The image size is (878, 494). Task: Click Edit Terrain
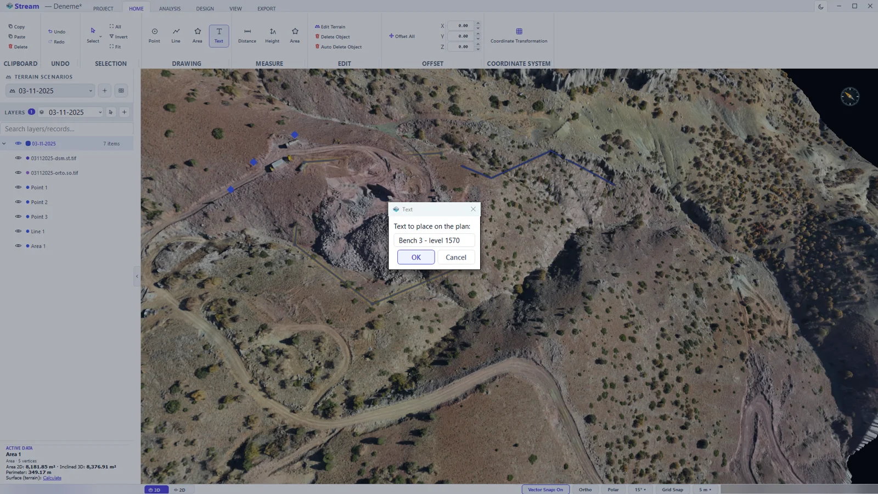click(330, 26)
